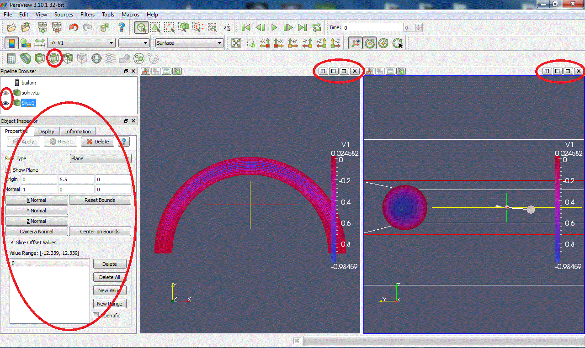Pick a new center of rotation
This screenshot has width=585, height=348.
[x=398, y=43]
